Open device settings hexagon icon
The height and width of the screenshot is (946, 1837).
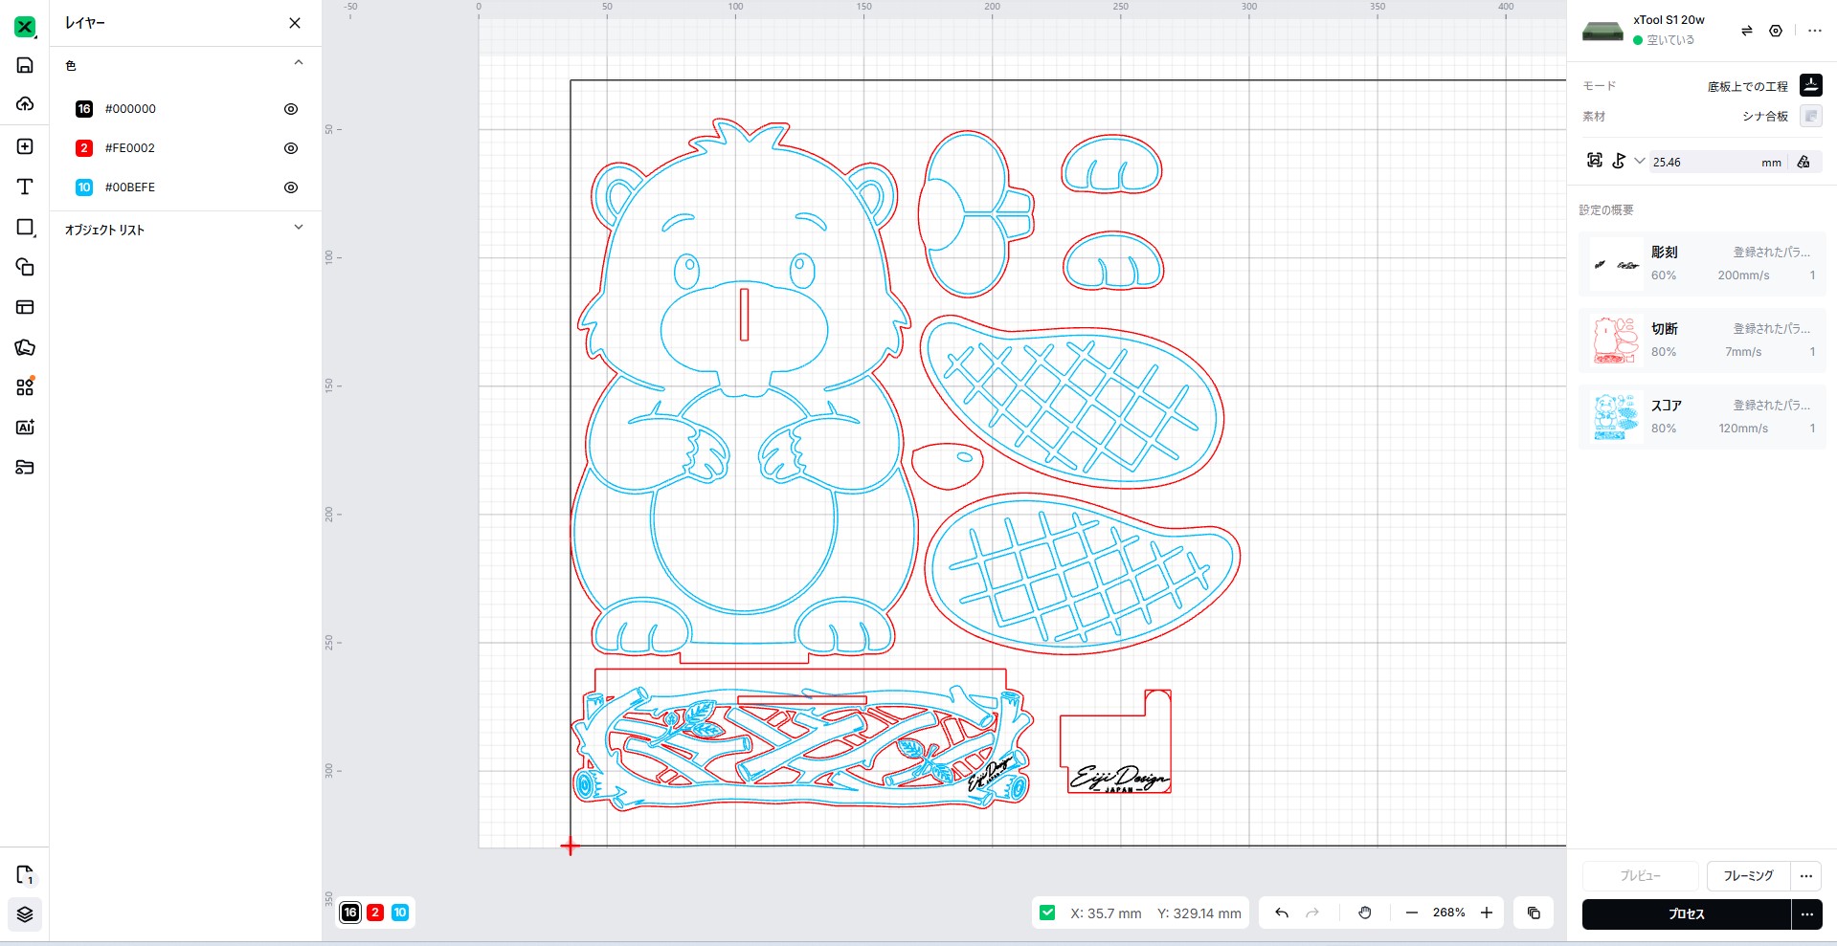[1776, 31]
